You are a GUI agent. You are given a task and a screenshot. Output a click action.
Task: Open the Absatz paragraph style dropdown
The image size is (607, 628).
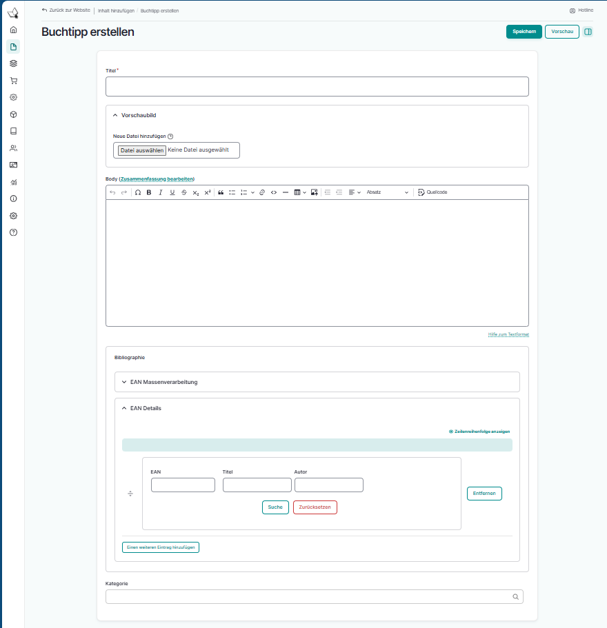click(x=387, y=192)
